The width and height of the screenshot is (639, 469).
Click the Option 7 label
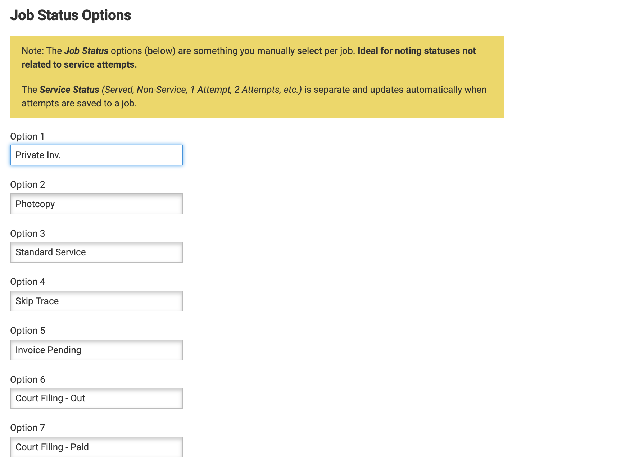27,428
